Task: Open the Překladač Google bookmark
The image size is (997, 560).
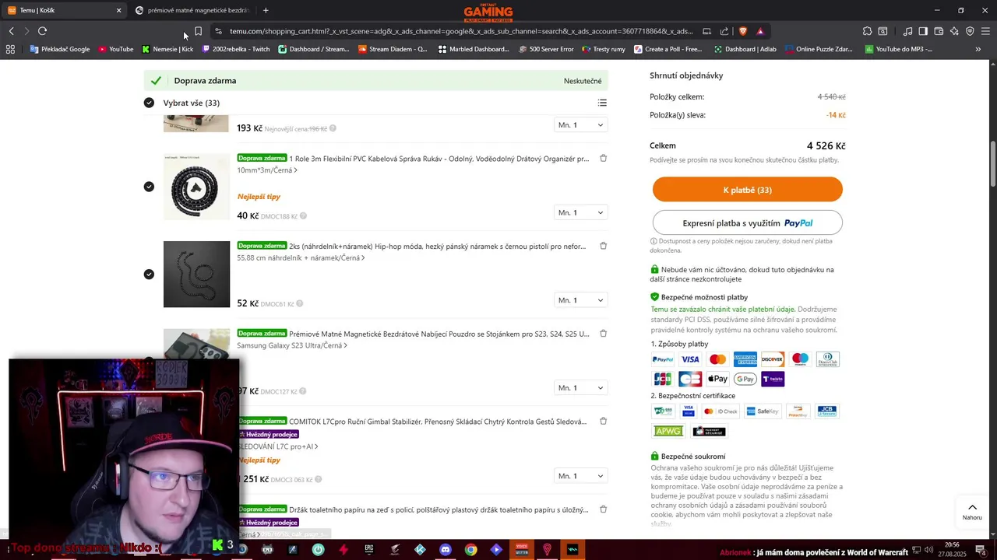Action: coord(60,49)
